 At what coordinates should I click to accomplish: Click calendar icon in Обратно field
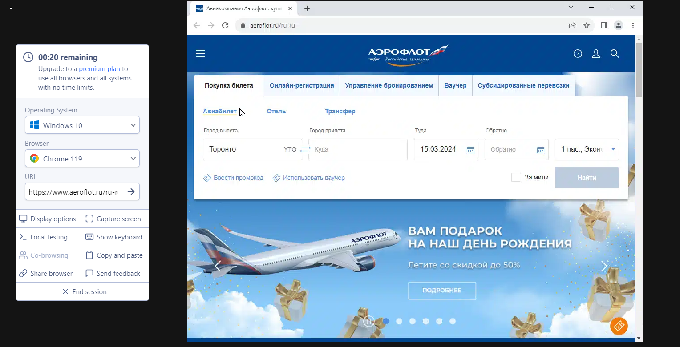click(540, 150)
